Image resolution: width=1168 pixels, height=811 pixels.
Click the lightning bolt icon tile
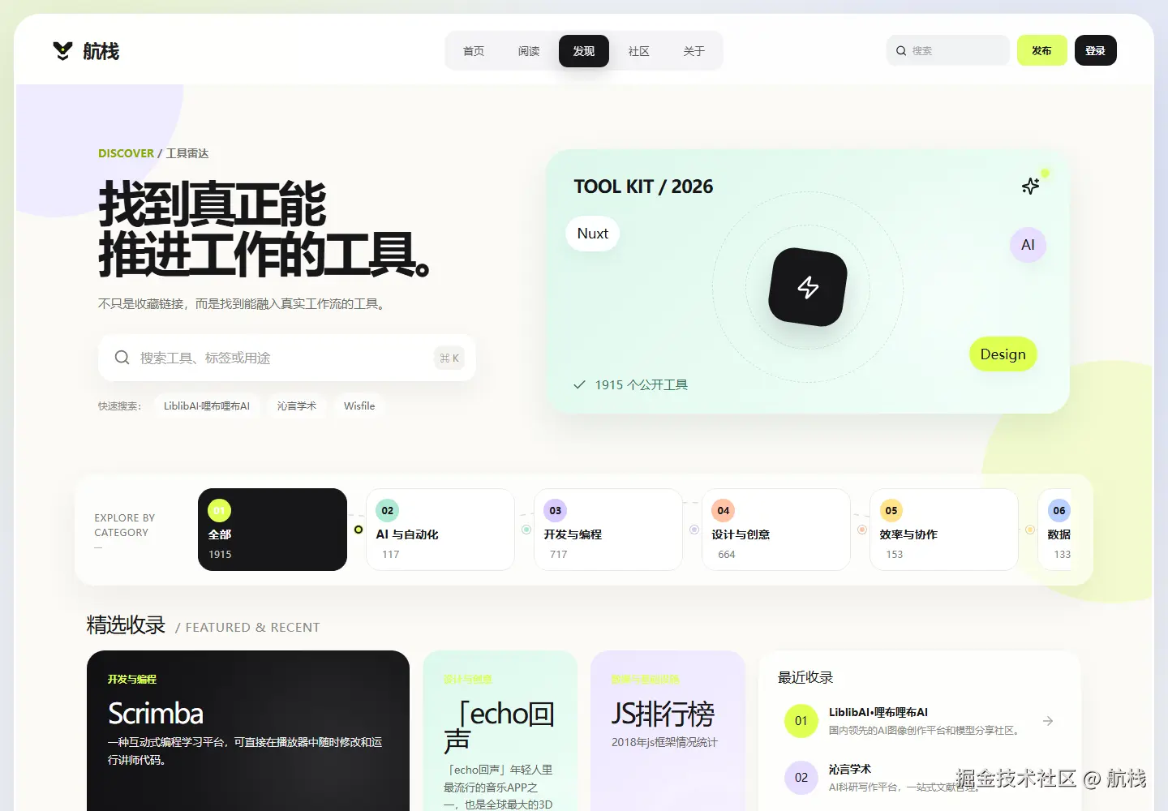click(x=808, y=287)
